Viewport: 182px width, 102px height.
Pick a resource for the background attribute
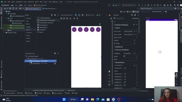125,82
